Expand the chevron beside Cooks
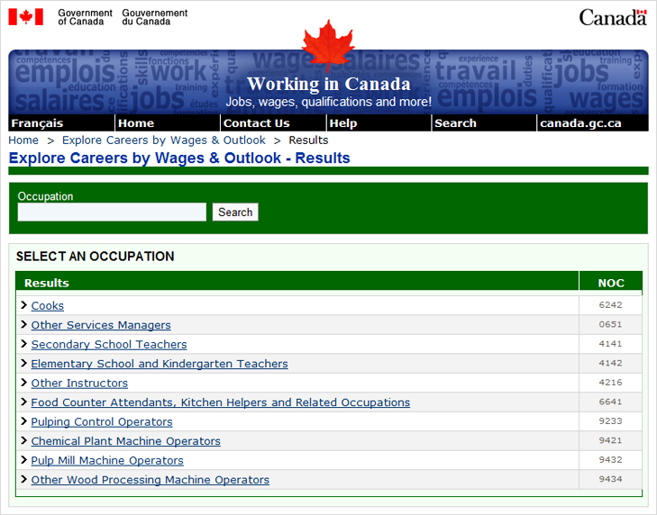Screen dimensions: 657x515 (24, 305)
